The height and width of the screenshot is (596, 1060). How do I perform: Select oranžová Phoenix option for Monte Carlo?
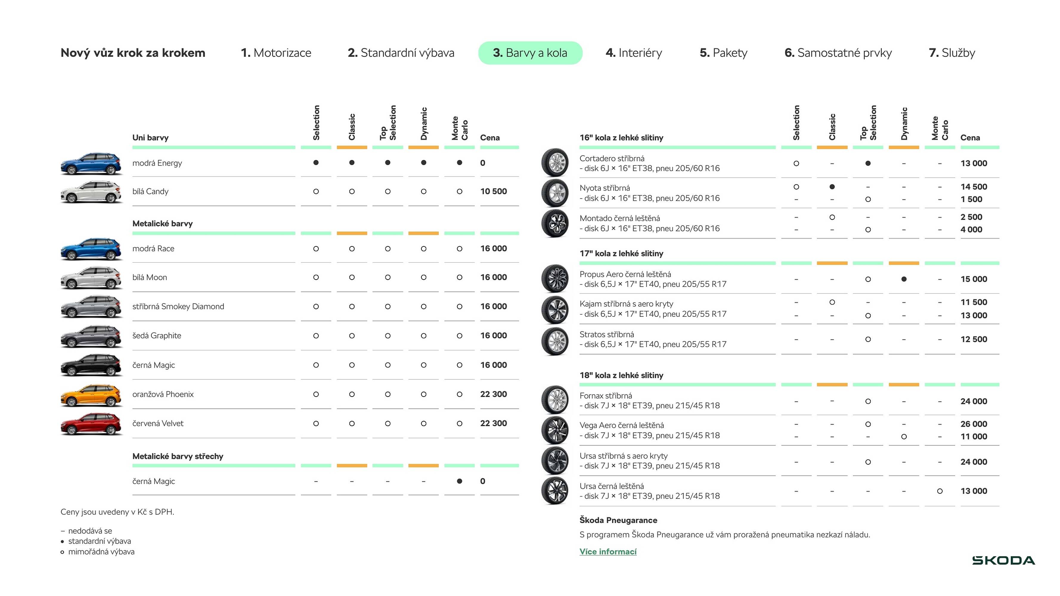tap(459, 395)
